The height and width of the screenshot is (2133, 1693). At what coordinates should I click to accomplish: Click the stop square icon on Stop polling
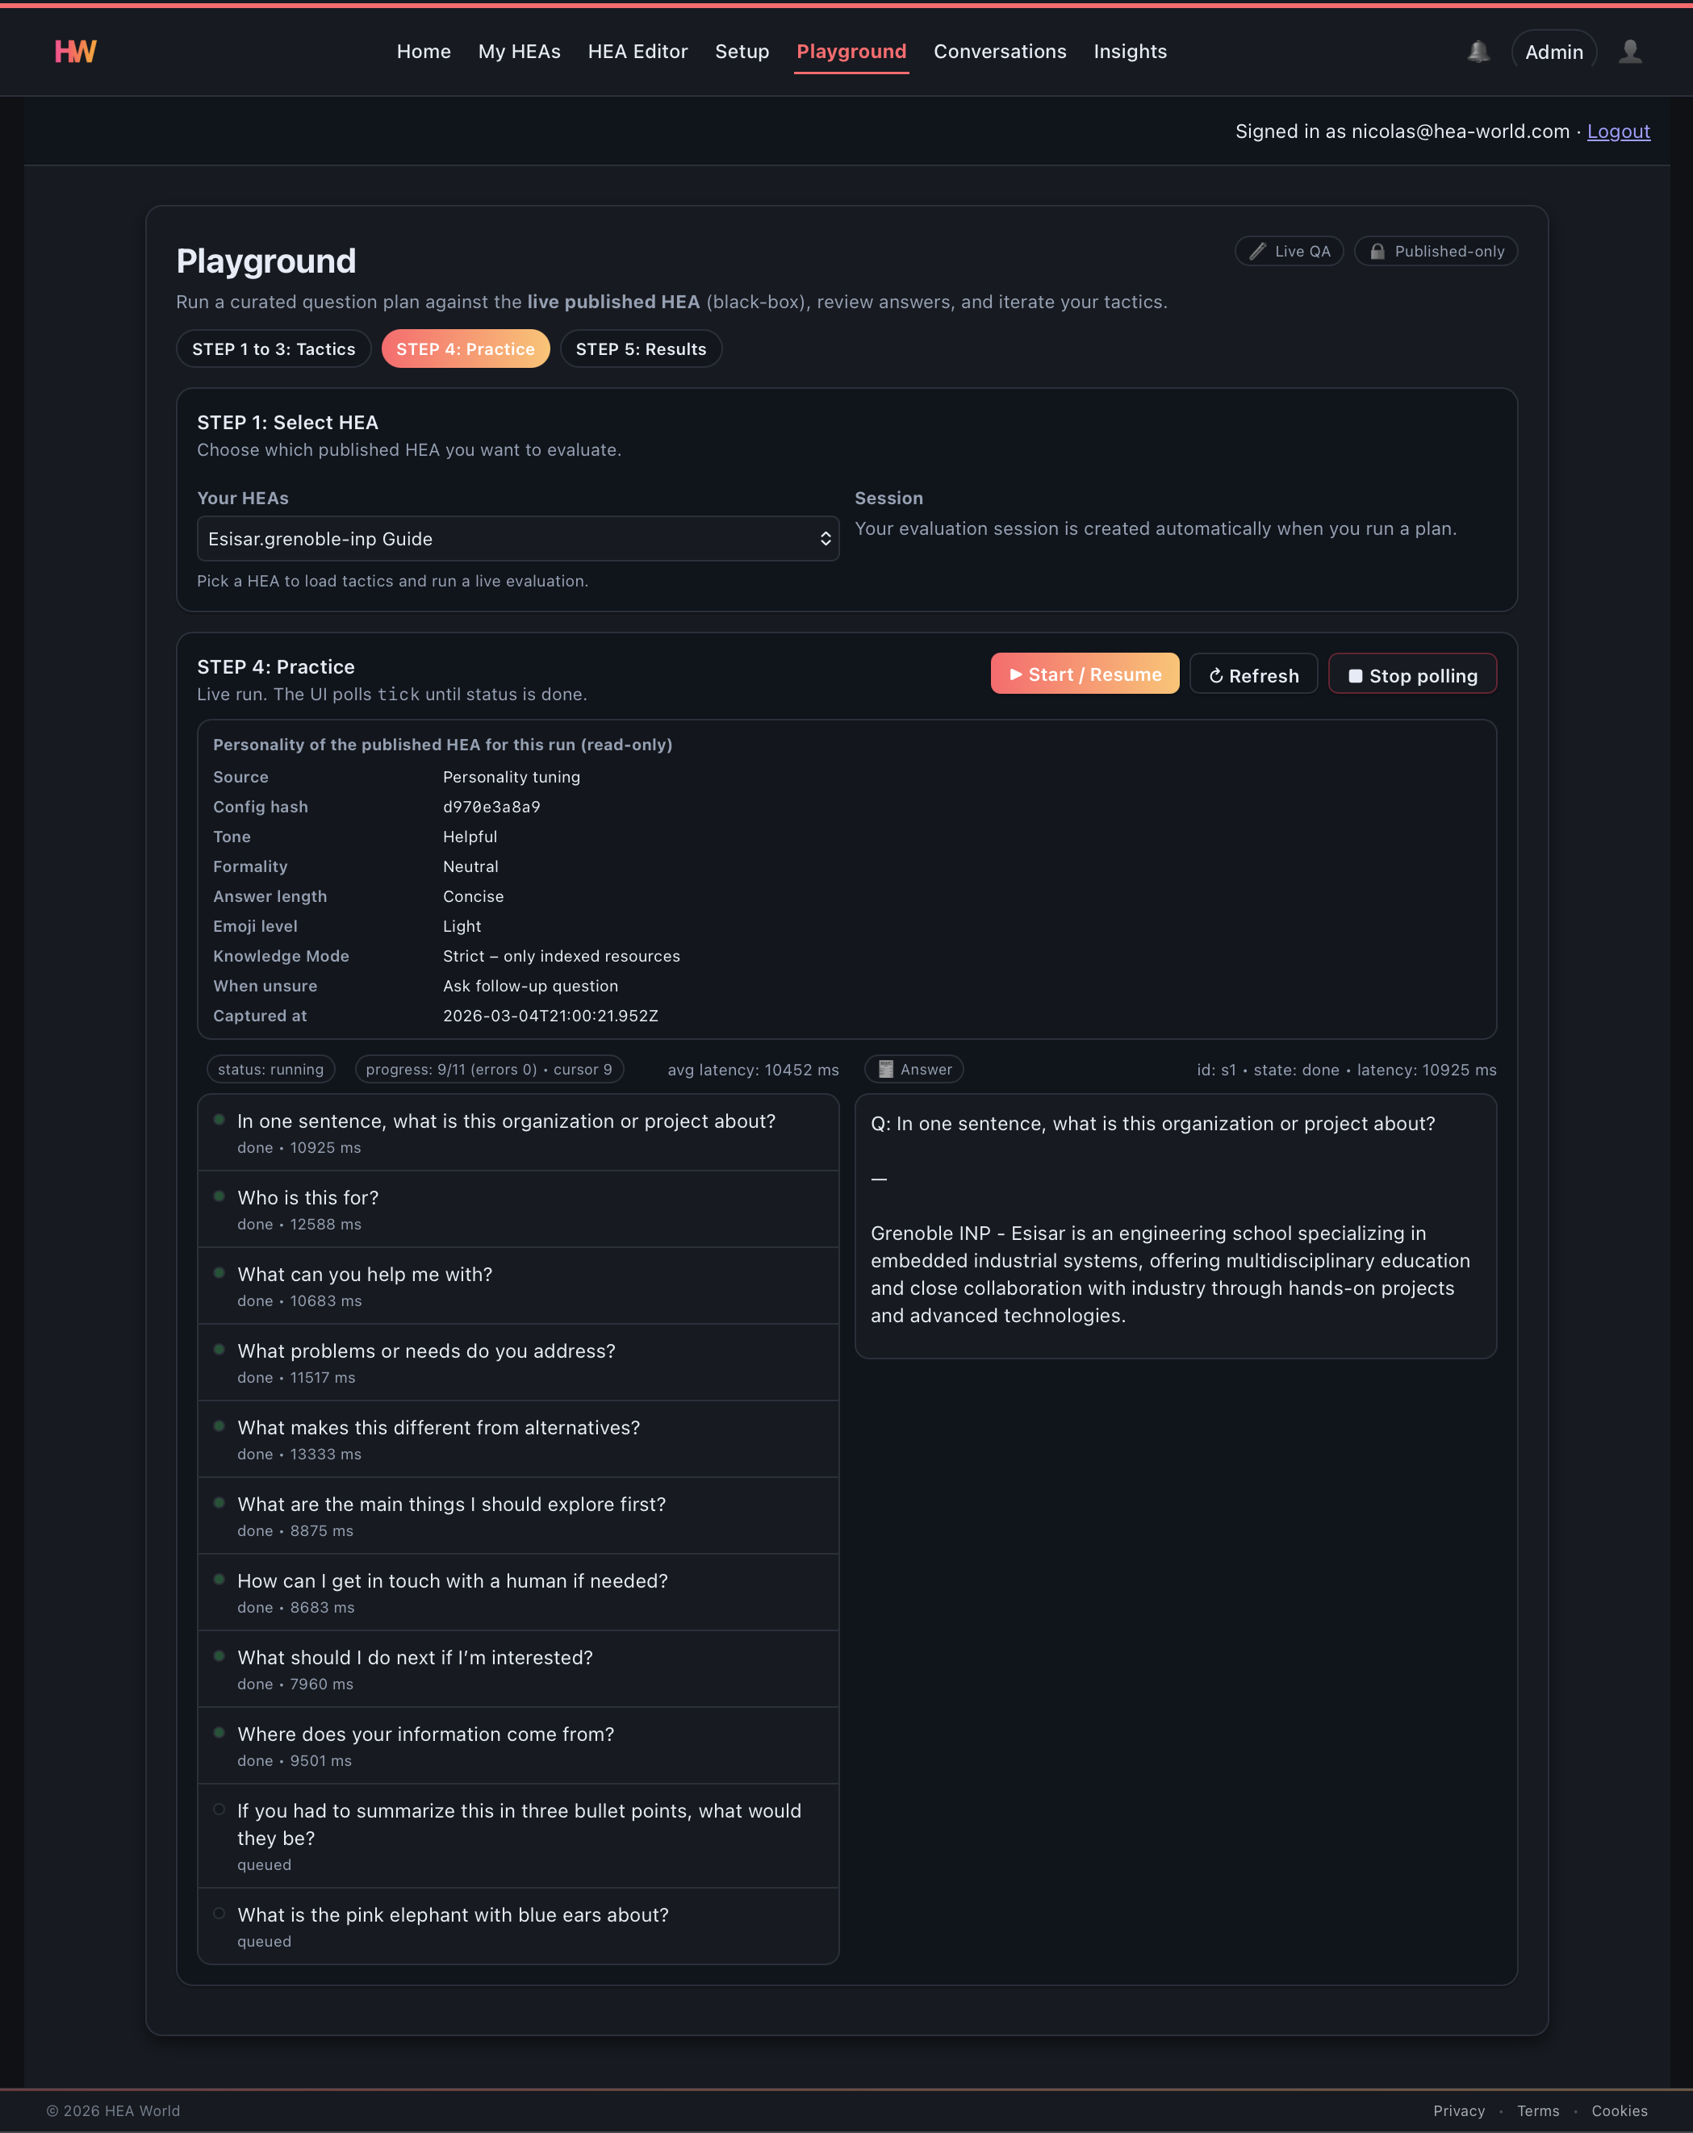tap(1356, 674)
